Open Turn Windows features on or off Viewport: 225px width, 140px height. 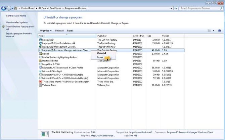(x=20, y=28)
